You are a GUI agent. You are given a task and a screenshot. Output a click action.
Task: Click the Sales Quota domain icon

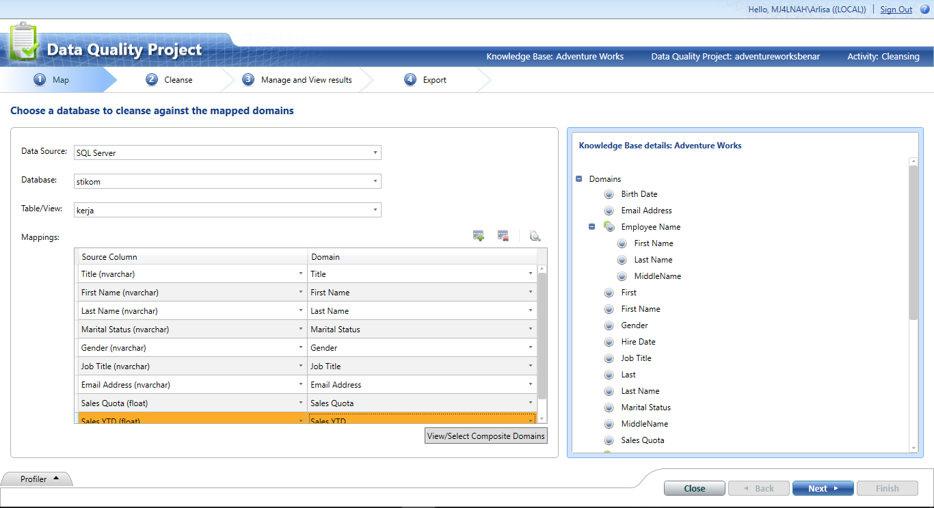tap(609, 440)
